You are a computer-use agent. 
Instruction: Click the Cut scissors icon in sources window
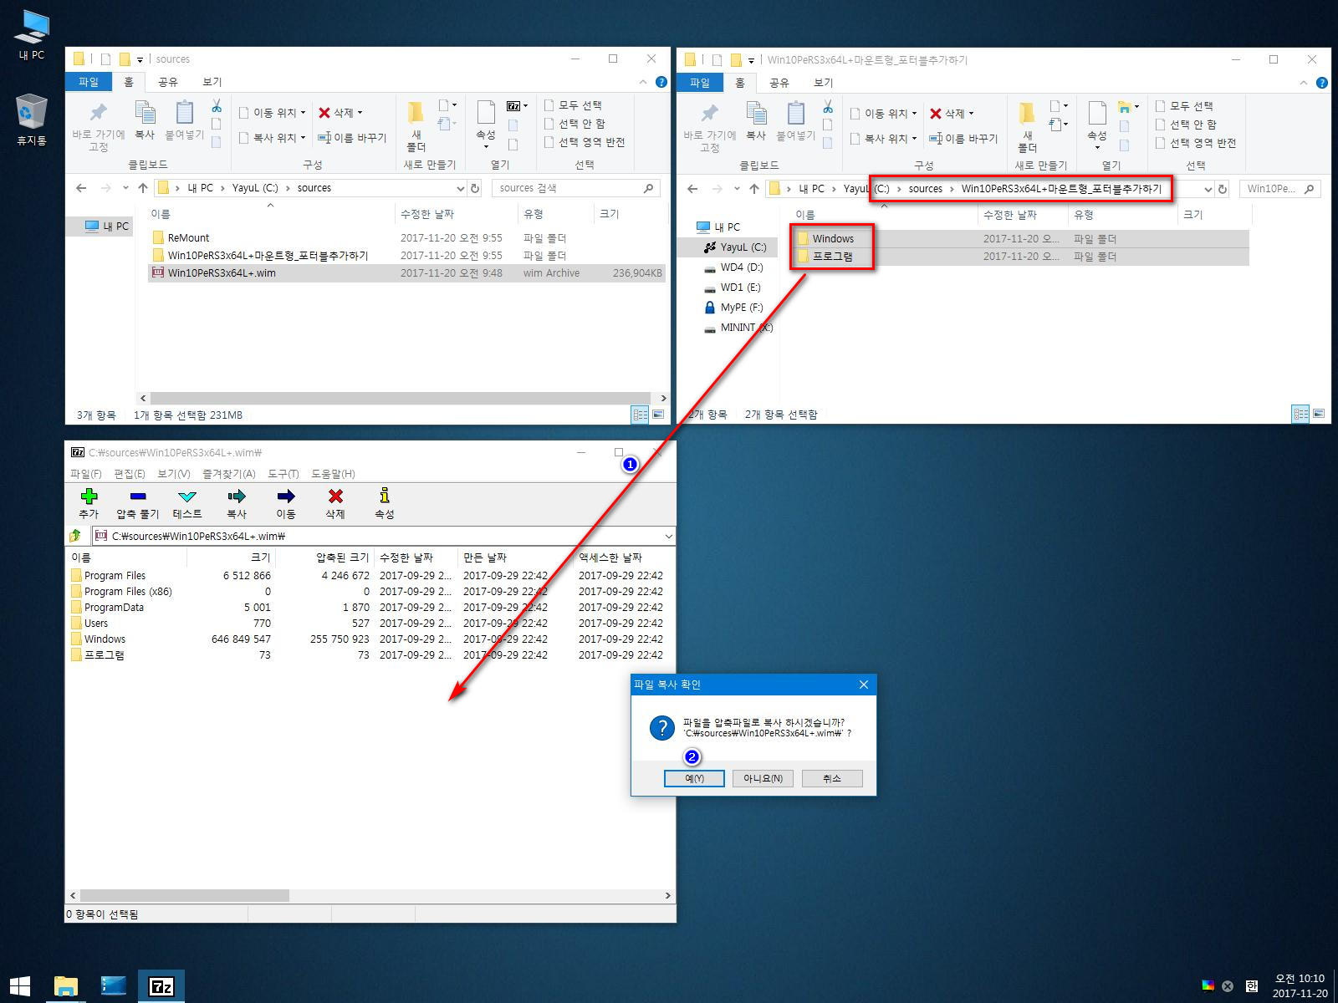point(217,106)
